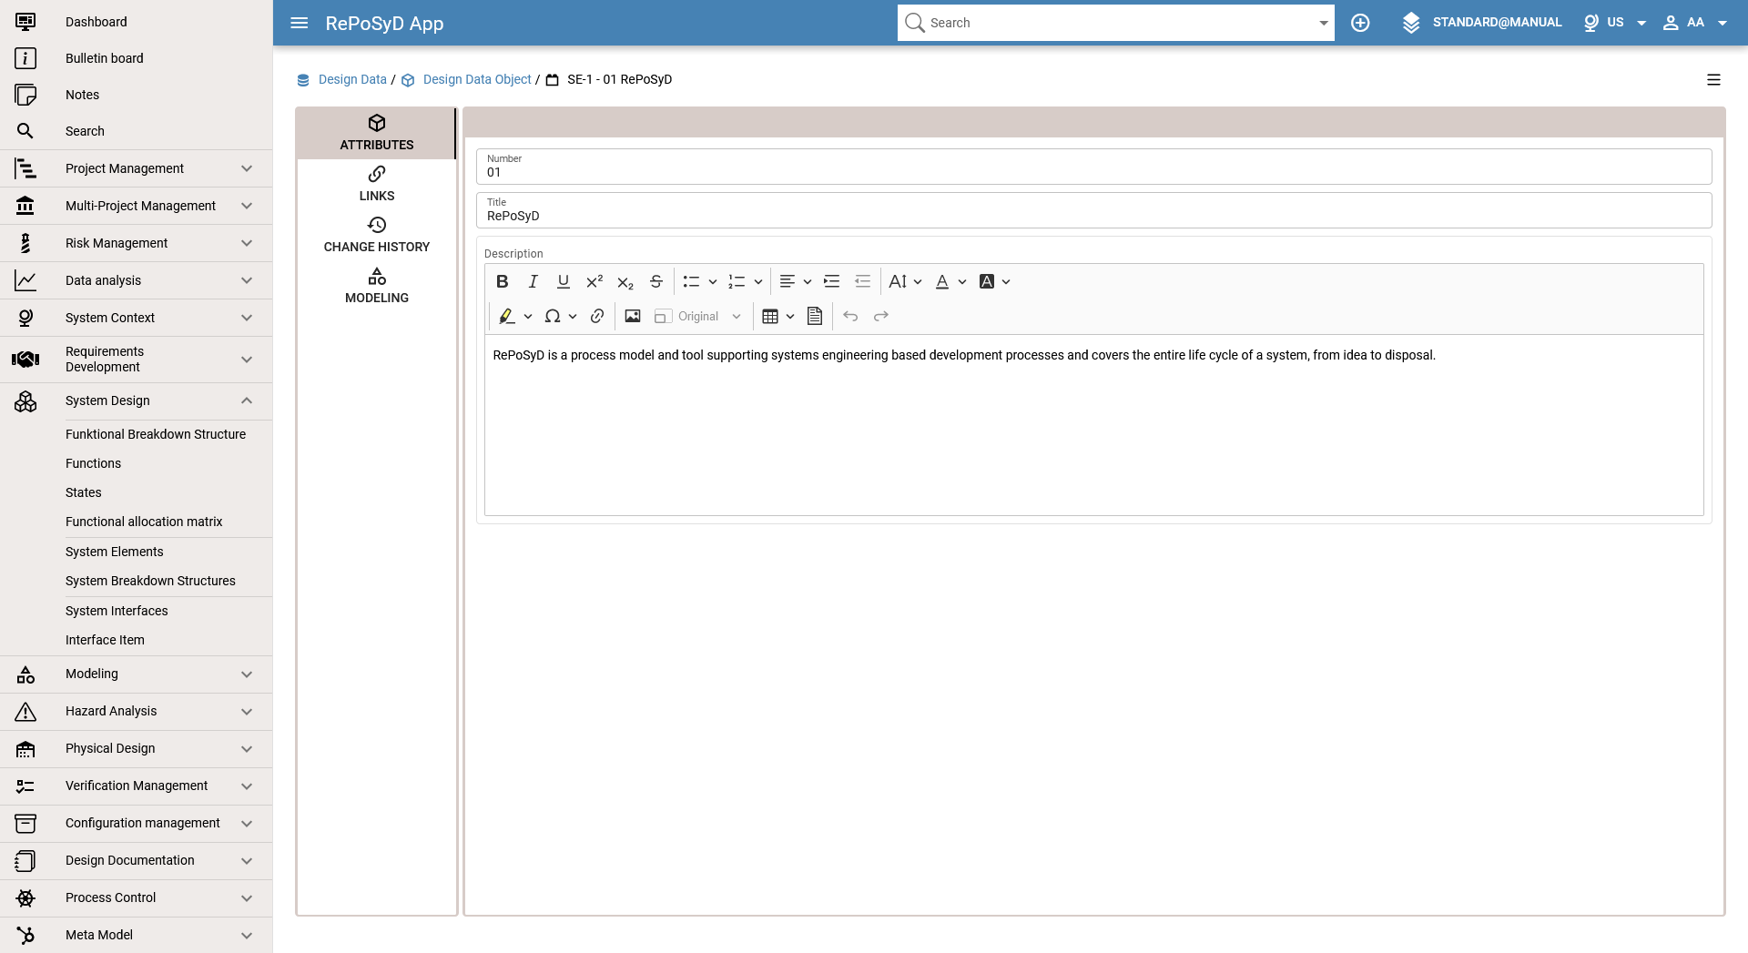
Task: Open Notes in sidebar
Action: click(137, 95)
